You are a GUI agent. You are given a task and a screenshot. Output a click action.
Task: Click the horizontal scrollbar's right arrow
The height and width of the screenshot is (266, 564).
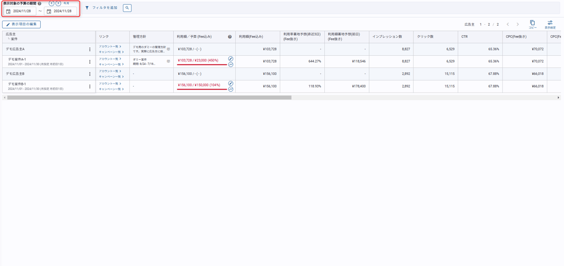558,98
